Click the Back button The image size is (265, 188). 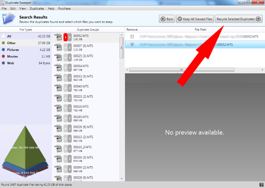pos(167,19)
